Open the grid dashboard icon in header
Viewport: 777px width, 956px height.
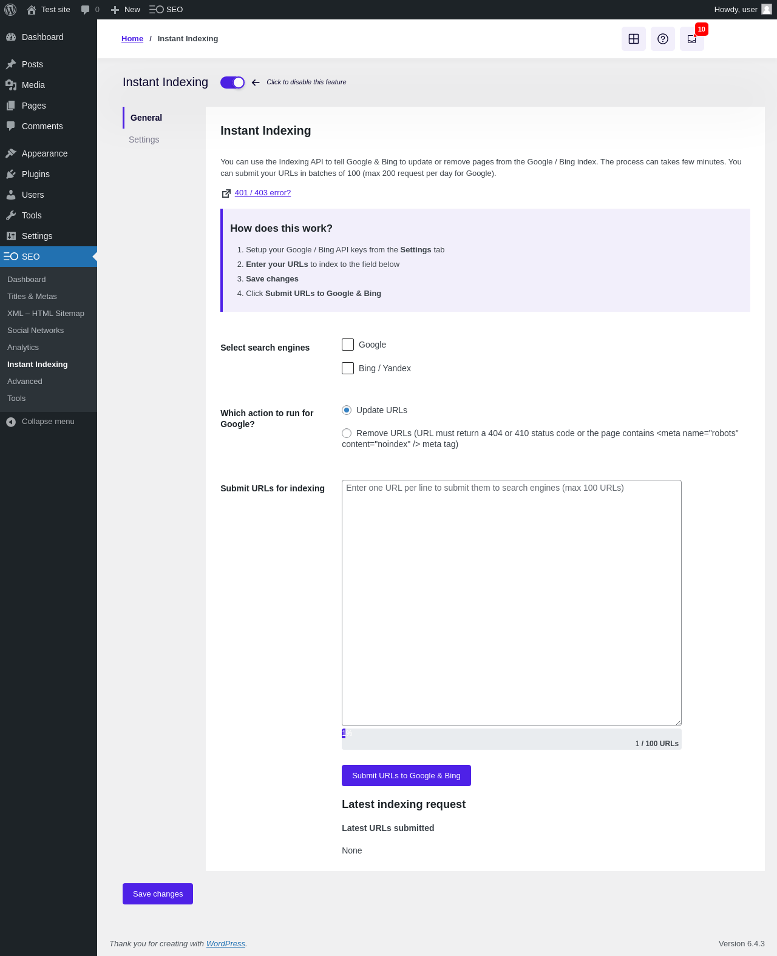pyautogui.click(x=634, y=39)
